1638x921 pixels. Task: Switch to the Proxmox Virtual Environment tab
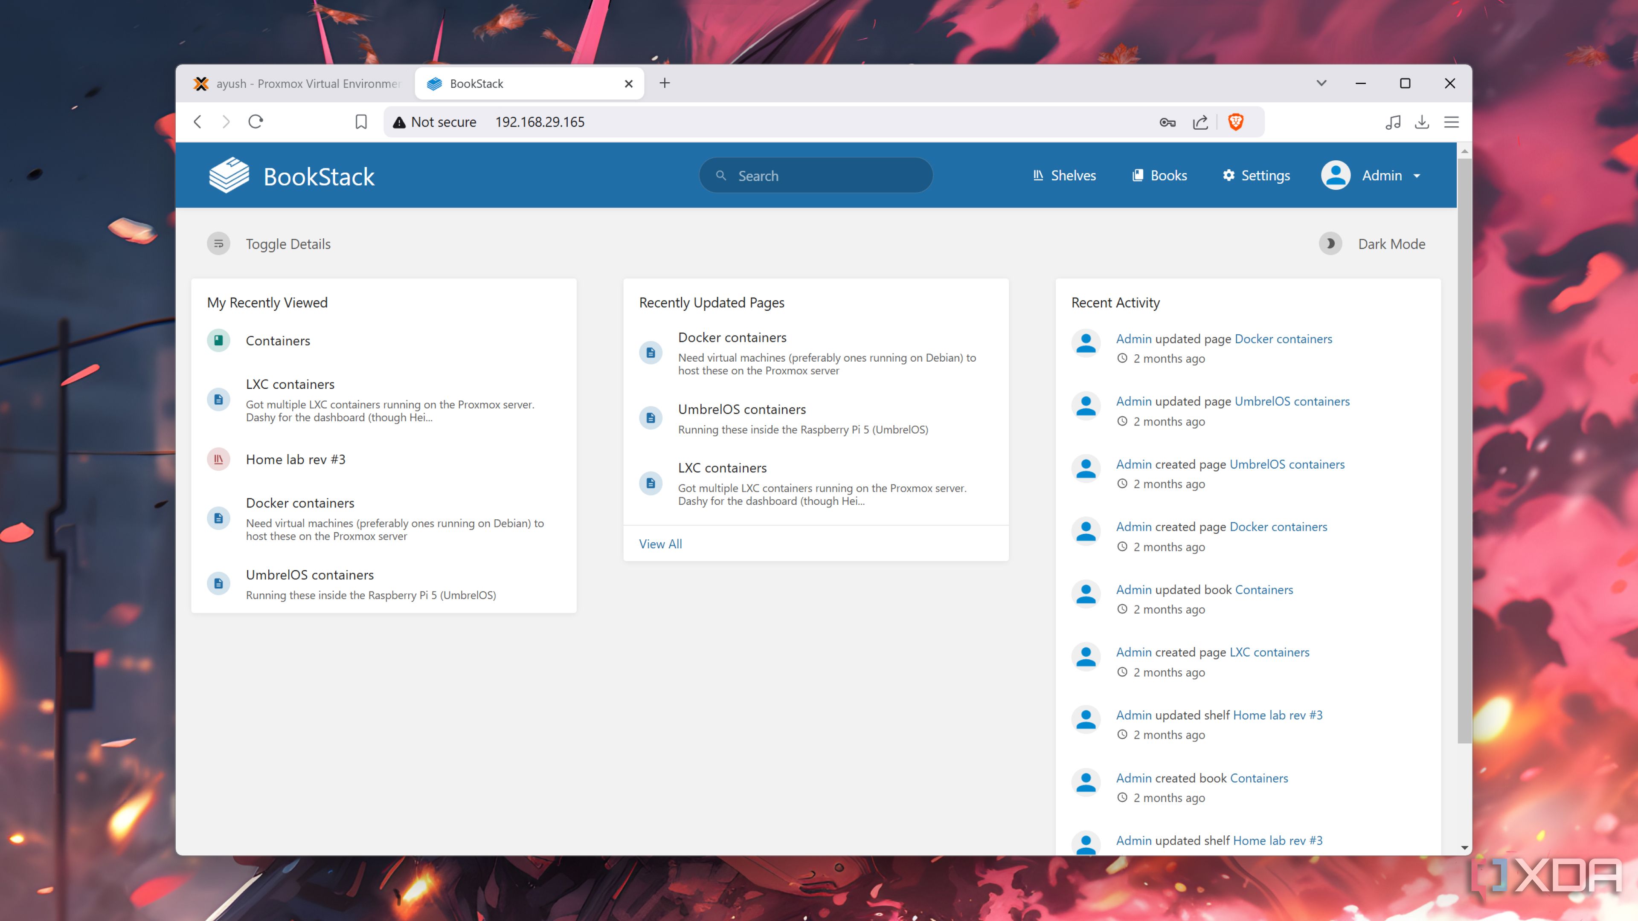pos(297,83)
